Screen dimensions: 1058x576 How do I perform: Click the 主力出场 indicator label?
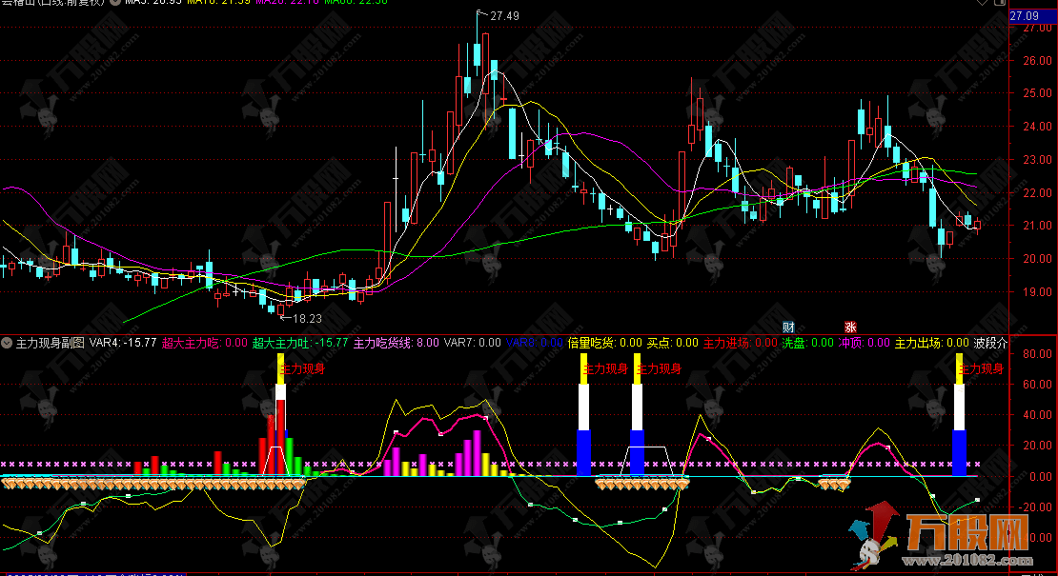918,343
